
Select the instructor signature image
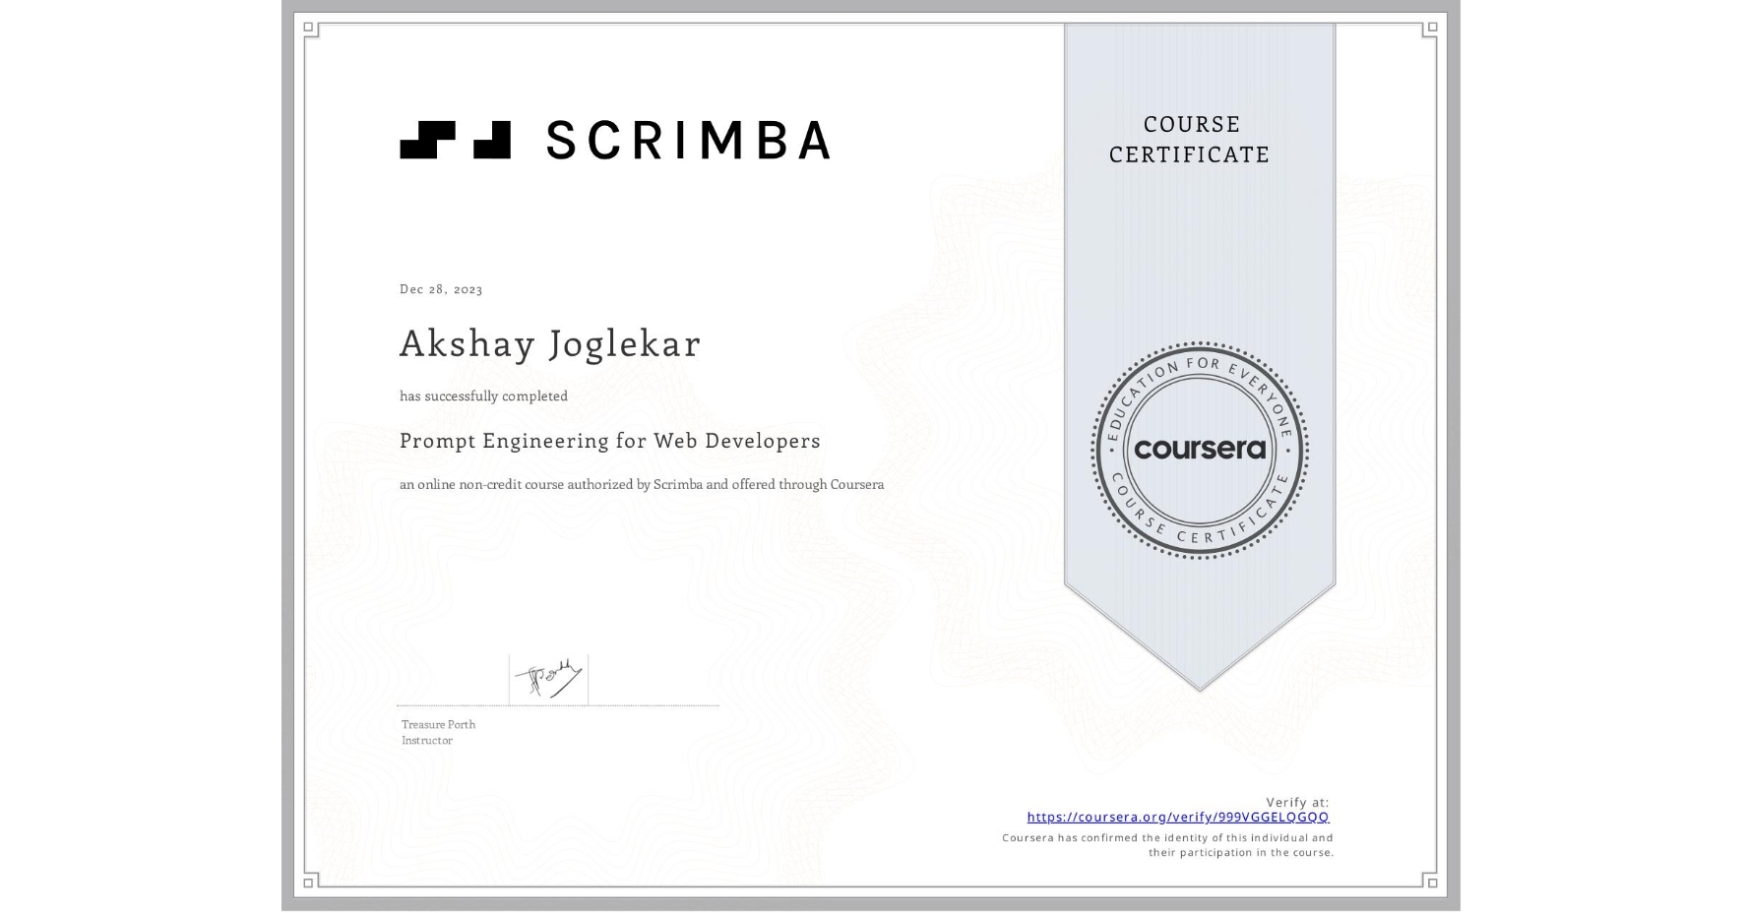tap(548, 677)
